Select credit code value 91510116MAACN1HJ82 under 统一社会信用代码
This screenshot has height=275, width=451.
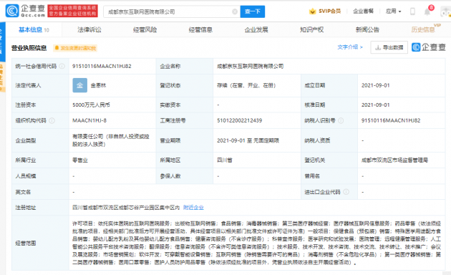(102, 66)
